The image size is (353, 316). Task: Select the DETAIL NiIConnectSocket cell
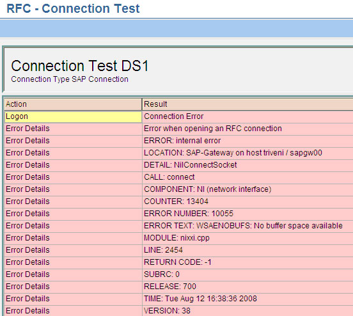[x=247, y=165]
